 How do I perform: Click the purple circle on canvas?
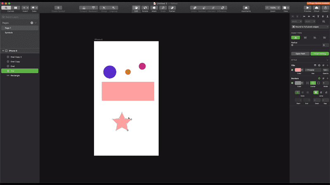(x=110, y=72)
